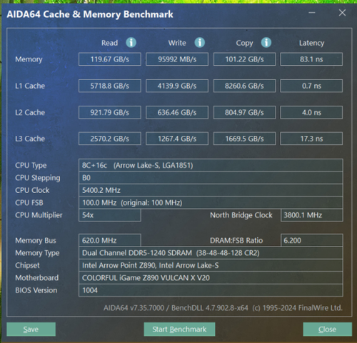The width and height of the screenshot is (357, 343).
Task: Click the L3 Cache Latency 17.3 ns field
Action: (x=311, y=139)
